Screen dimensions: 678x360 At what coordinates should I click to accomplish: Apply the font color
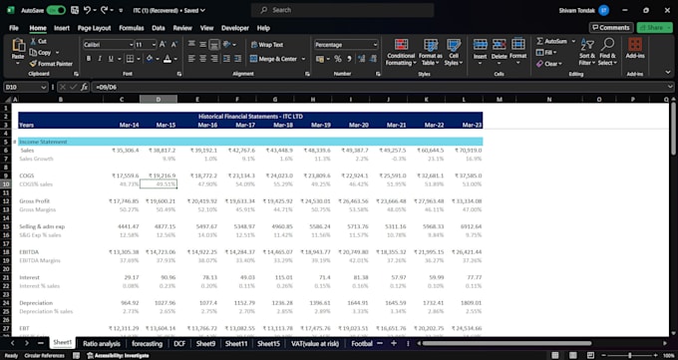point(168,59)
